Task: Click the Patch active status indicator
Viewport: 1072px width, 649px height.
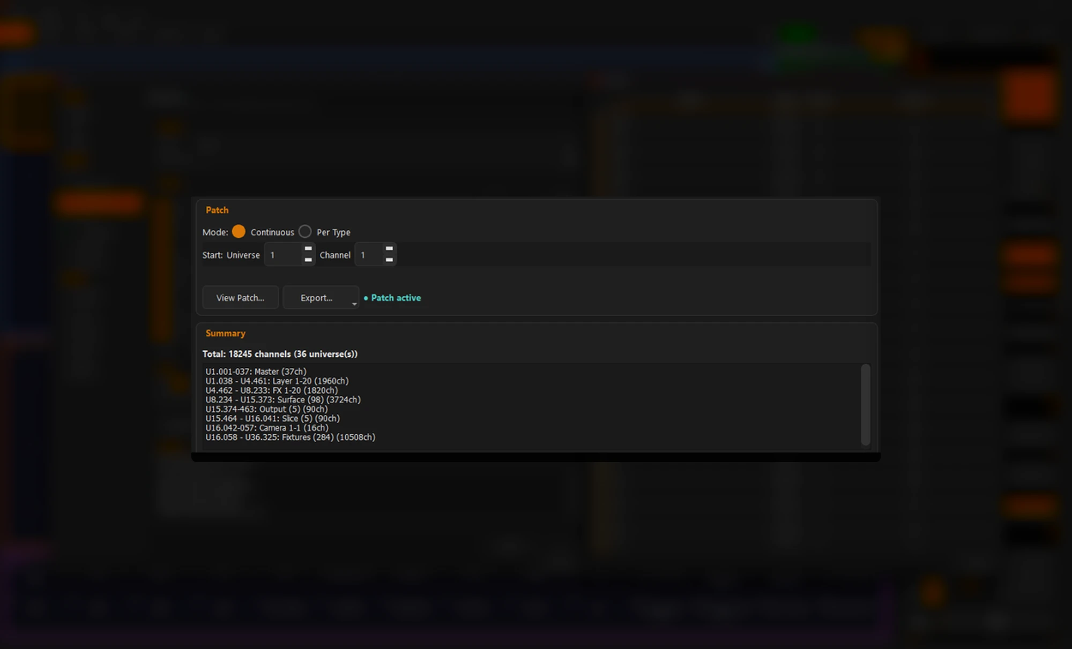Action: pos(392,298)
